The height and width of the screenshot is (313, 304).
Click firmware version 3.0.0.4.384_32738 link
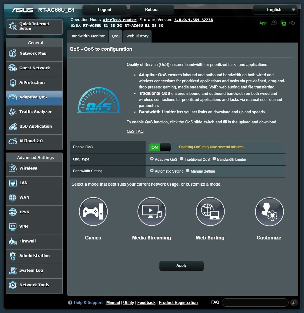coord(193,20)
